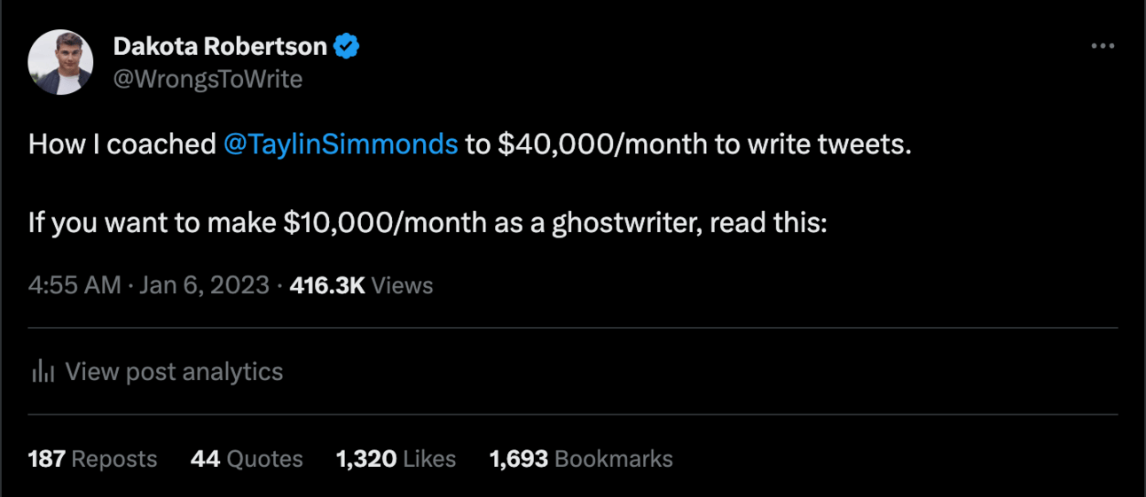Viewport: 1146px width, 497px height.
Task: Click the blue verified checkmark badge
Action: pos(347,46)
